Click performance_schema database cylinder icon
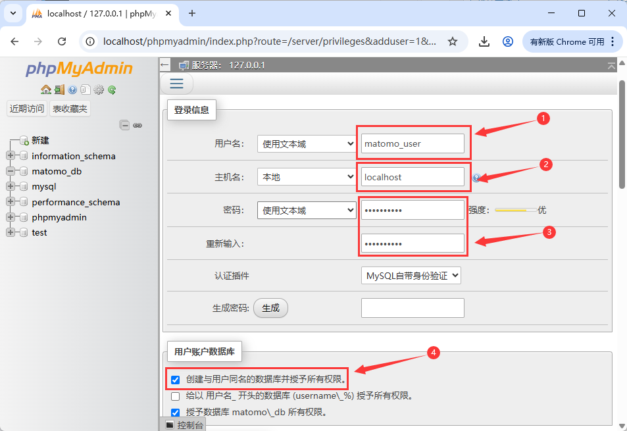The width and height of the screenshot is (627, 431). [x=24, y=202]
